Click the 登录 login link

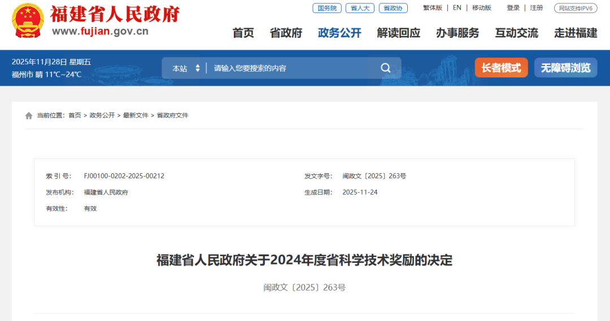click(x=513, y=8)
